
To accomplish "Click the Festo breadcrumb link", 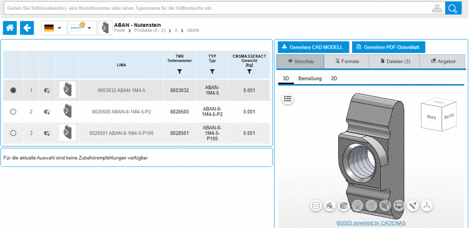I will (119, 31).
